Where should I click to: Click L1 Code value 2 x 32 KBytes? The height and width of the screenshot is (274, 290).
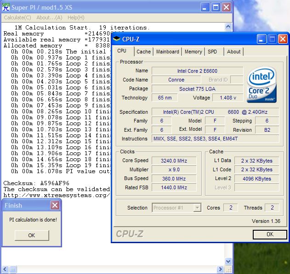coord(256,169)
